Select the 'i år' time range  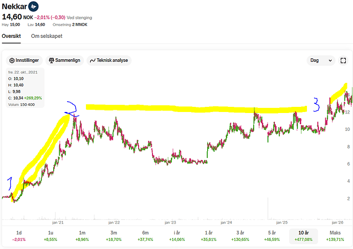[x=177, y=236]
